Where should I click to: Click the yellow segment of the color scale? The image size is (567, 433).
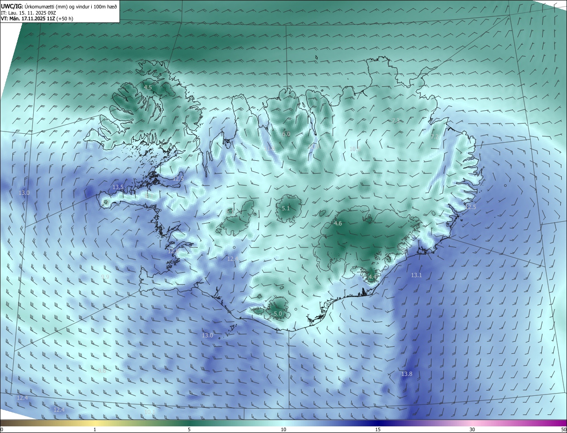pyautogui.click(x=95, y=423)
